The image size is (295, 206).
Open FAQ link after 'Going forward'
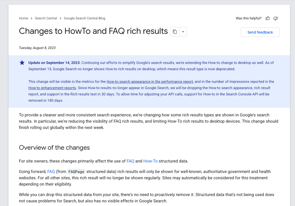coord(51,172)
